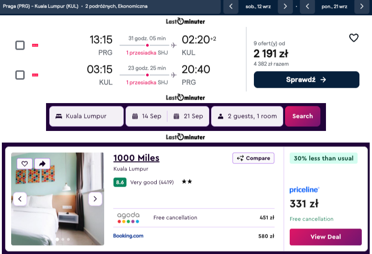
Task: Click 2 191 zł flight price
Action: [271, 53]
